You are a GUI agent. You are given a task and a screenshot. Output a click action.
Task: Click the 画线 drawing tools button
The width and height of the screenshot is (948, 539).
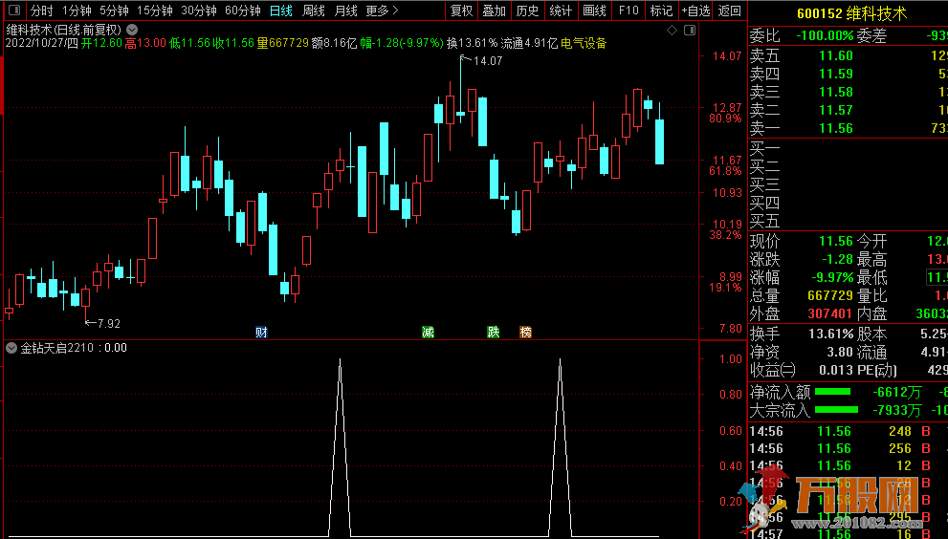[x=594, y=11]
